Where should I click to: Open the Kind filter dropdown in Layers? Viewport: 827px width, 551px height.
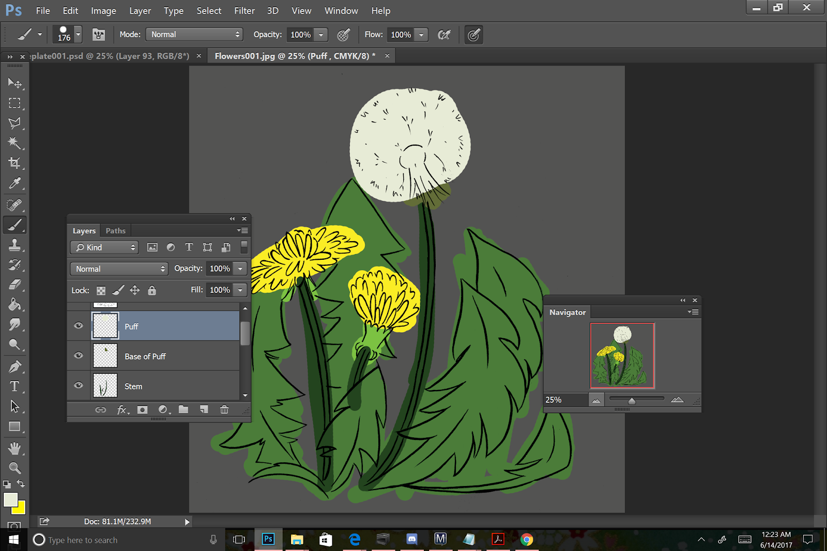[x=105, y=247]
